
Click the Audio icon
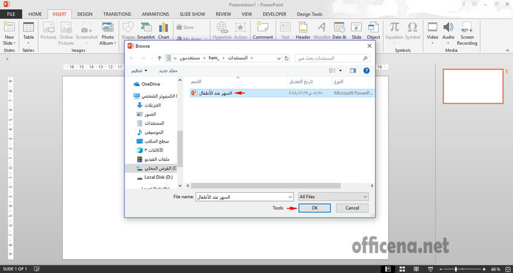pos(448,28)
